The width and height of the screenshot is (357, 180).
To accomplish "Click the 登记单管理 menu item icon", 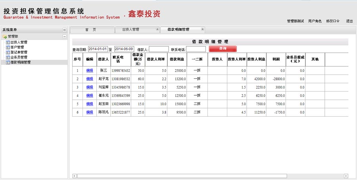I will 8,52.
